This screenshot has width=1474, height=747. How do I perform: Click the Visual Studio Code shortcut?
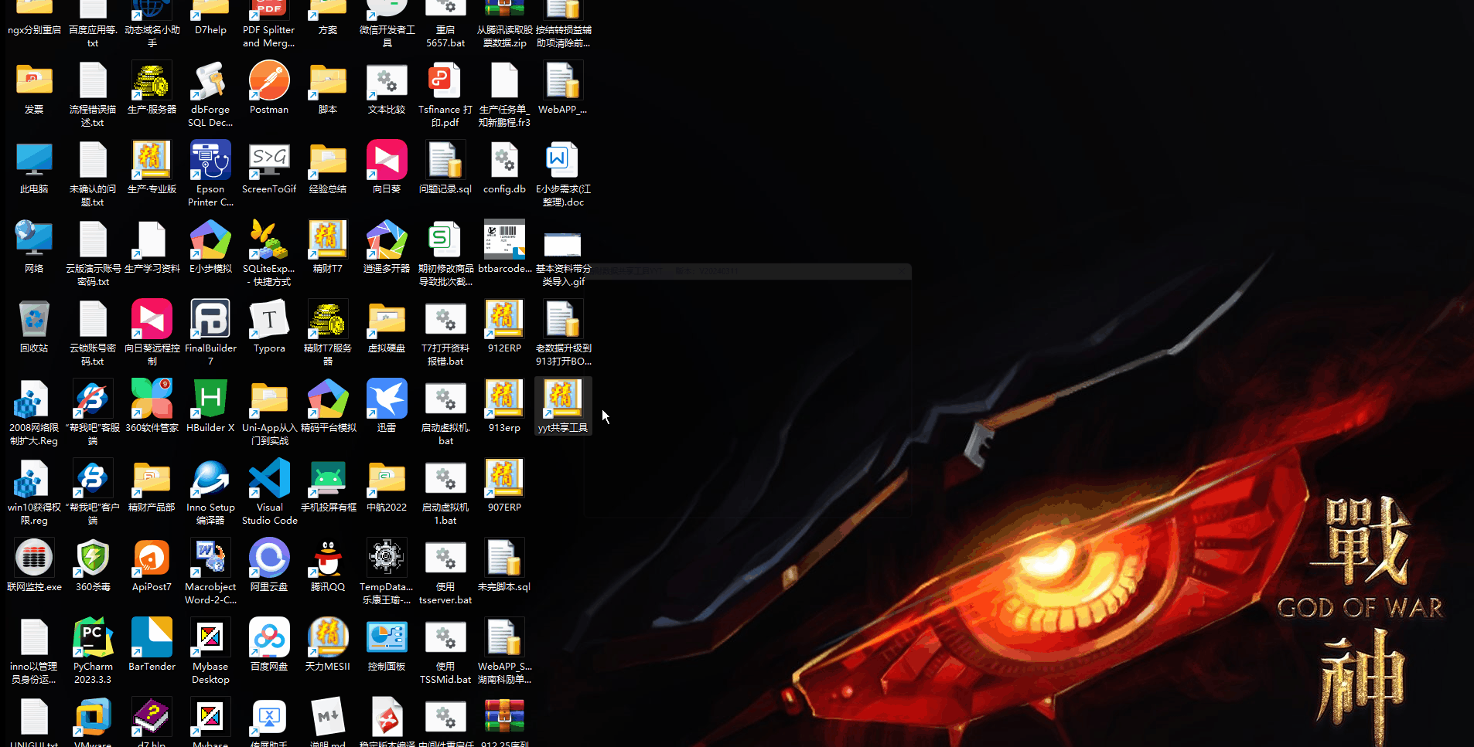pyautogui.click(x=269, y=479)
